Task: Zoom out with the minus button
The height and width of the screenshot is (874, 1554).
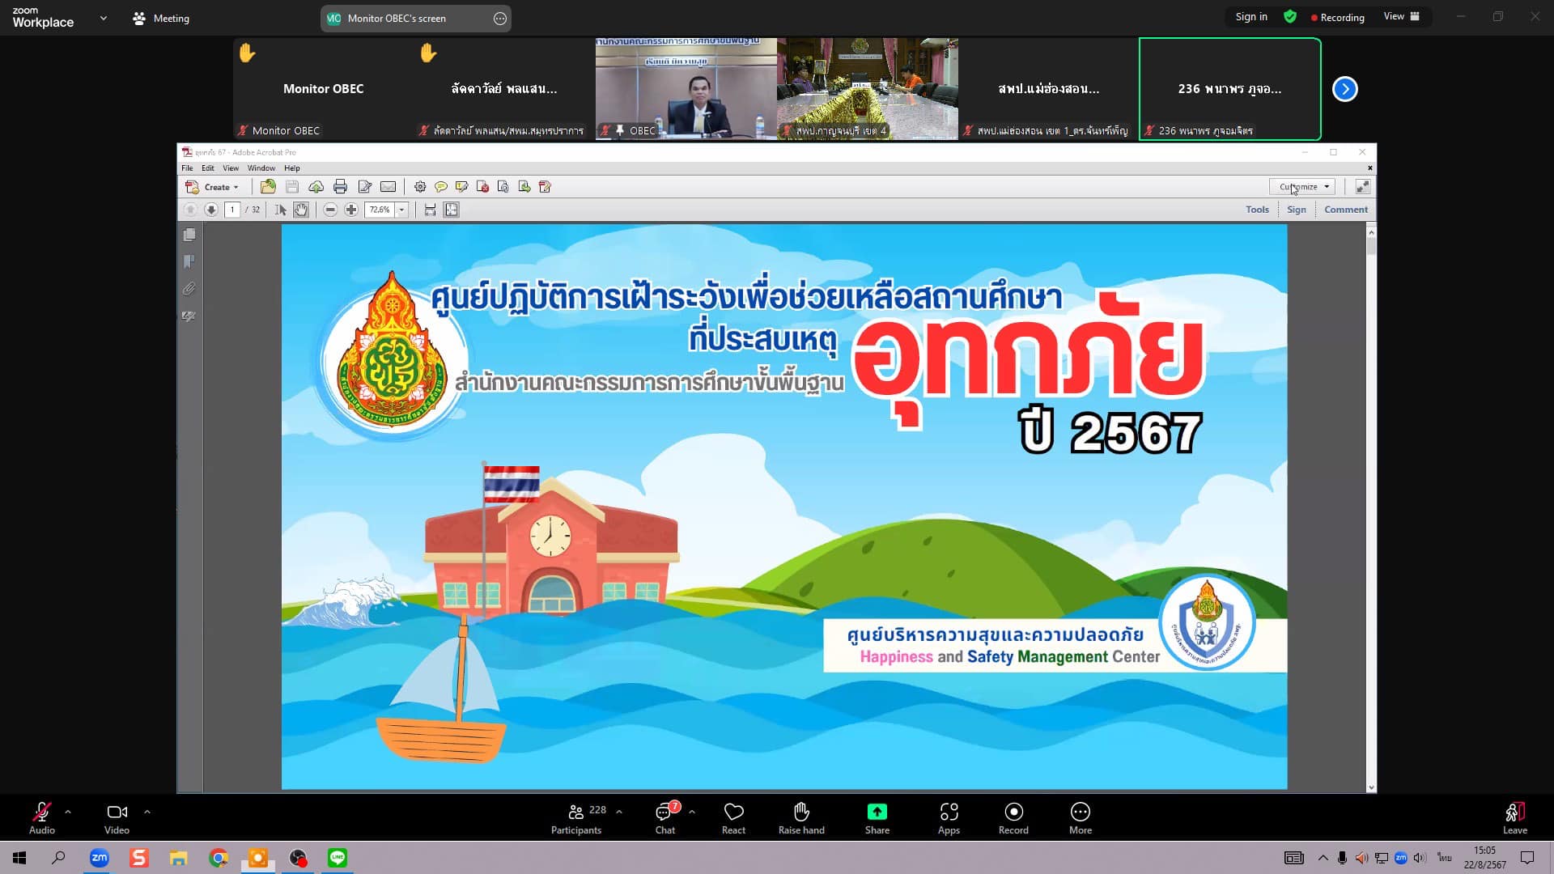Action: pos(330,210)
